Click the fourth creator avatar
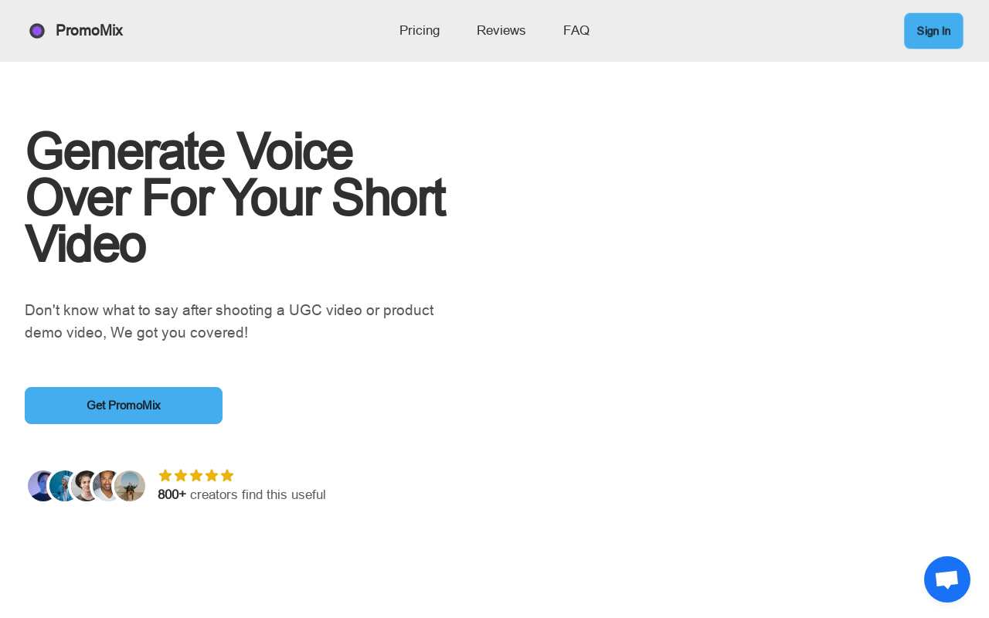Viewport: 989px width, 618px height. [x=105, y=486]
